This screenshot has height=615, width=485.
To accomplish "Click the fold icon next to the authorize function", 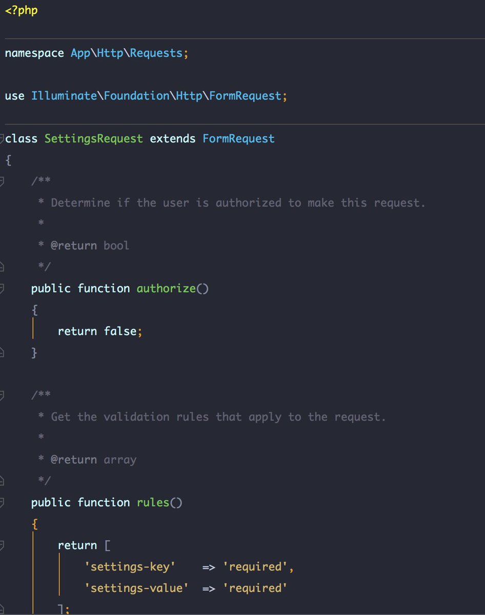I will [x=3, y=288].
